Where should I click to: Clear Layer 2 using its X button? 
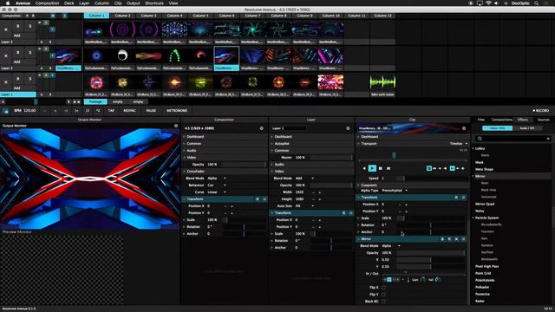6,55
